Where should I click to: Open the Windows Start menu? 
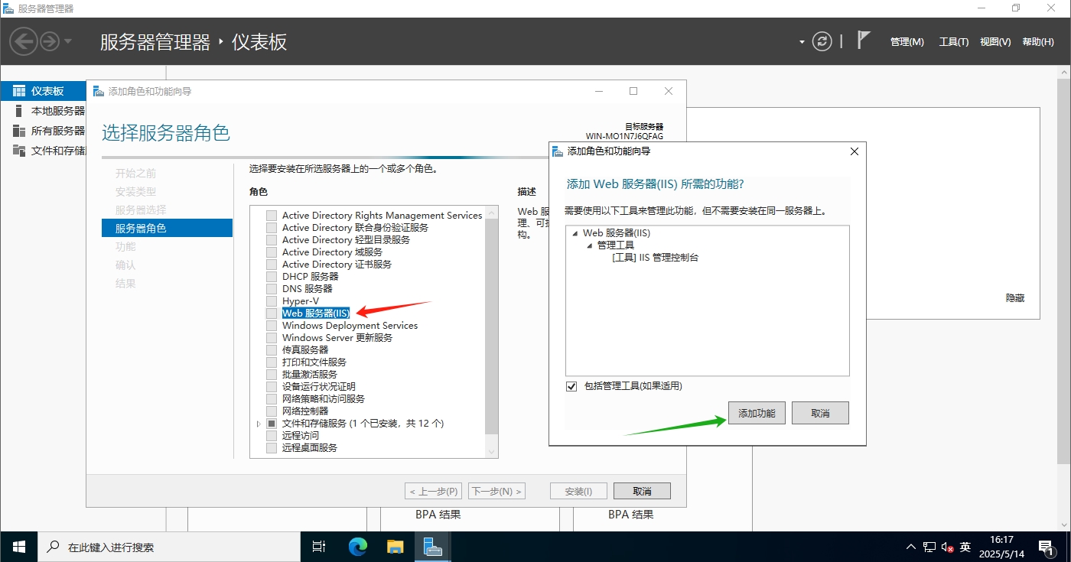18,547
